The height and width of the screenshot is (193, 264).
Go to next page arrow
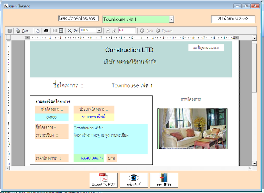[114, 31]
